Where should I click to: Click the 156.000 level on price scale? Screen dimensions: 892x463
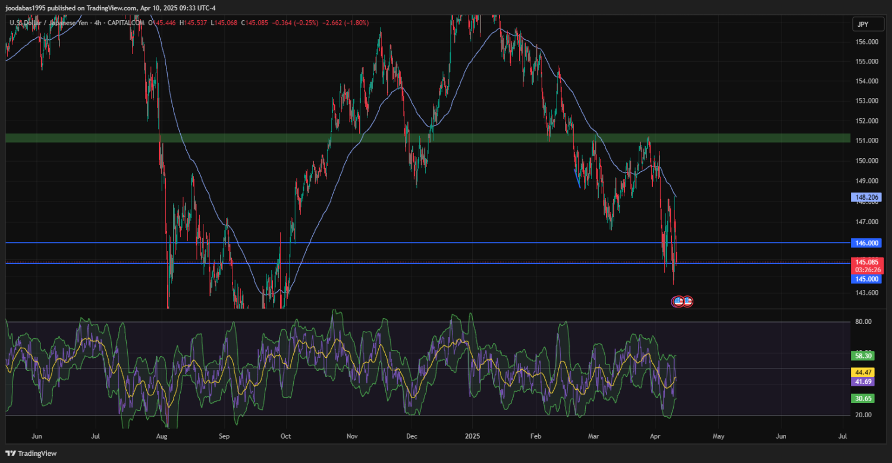point(867,42)
